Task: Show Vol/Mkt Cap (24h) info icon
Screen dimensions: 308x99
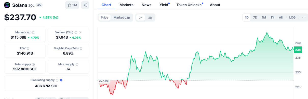Action: 81,48
